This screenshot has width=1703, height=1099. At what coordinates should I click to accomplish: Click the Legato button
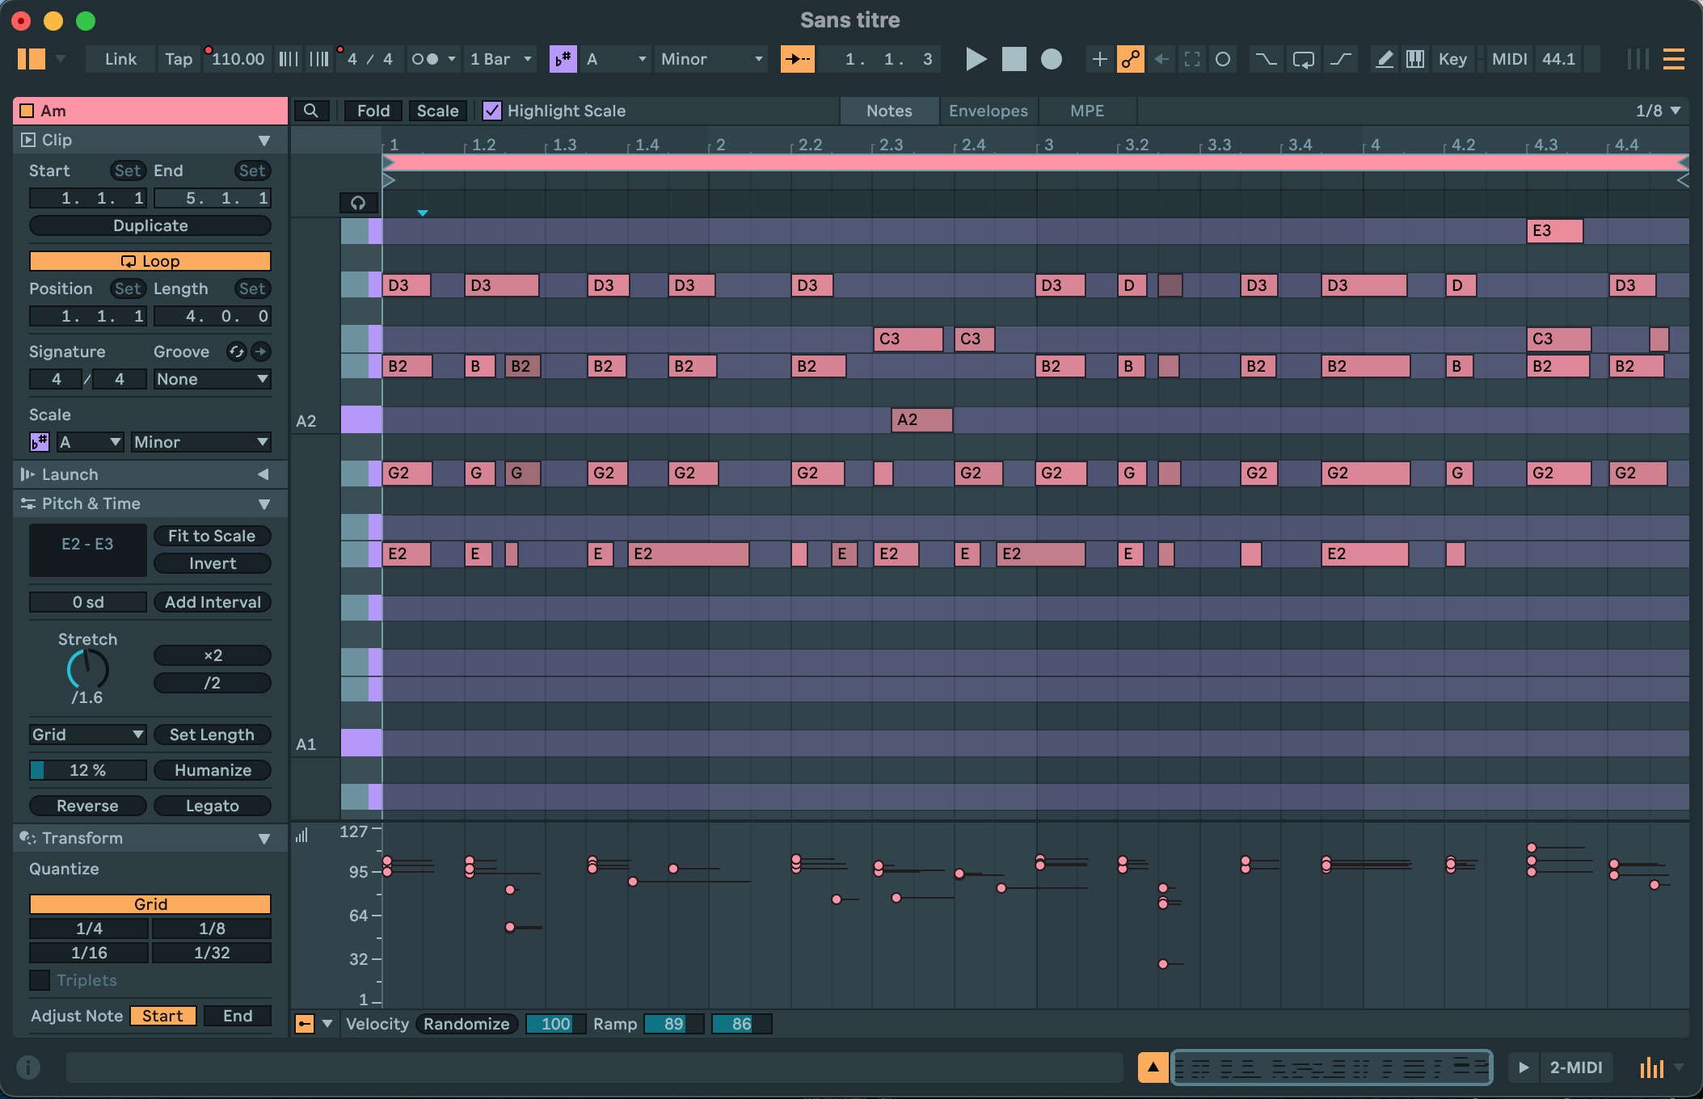coord(213,806)
